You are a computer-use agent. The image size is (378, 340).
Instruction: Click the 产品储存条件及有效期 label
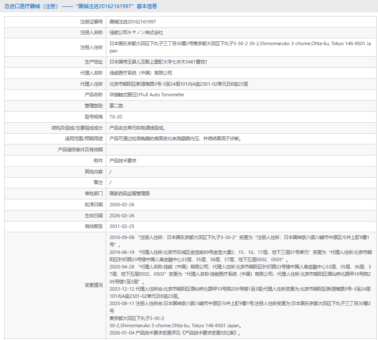pyautogui.click(x=80, y=150)
